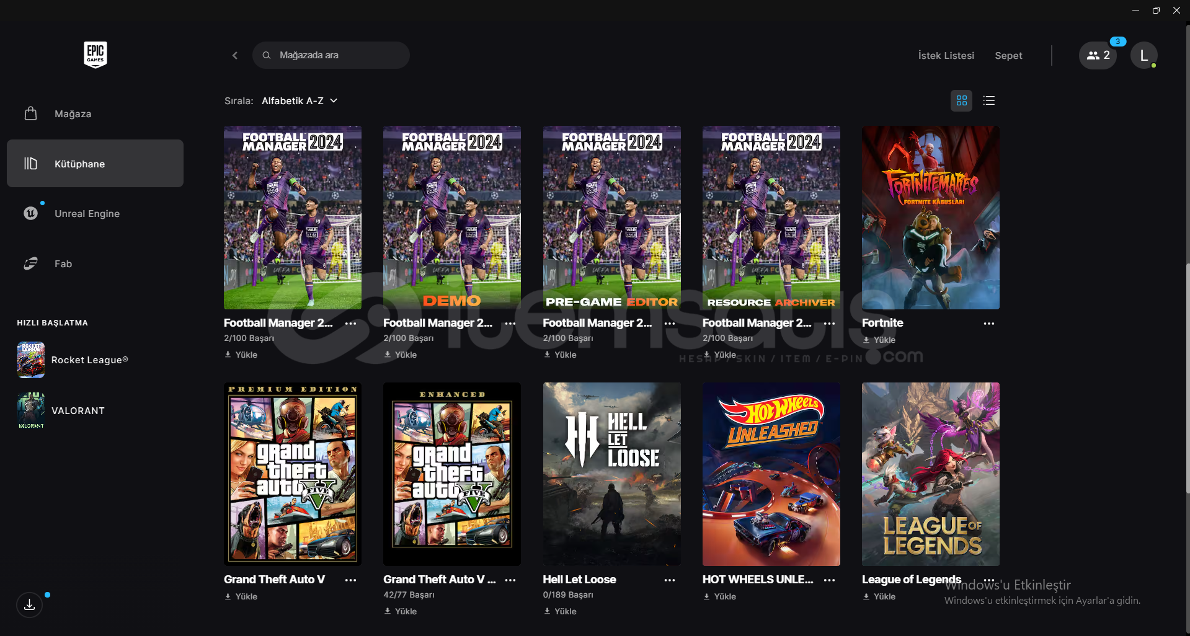
Task: Open Football Manager 2024 Demo cover
Action: (452, 218)
